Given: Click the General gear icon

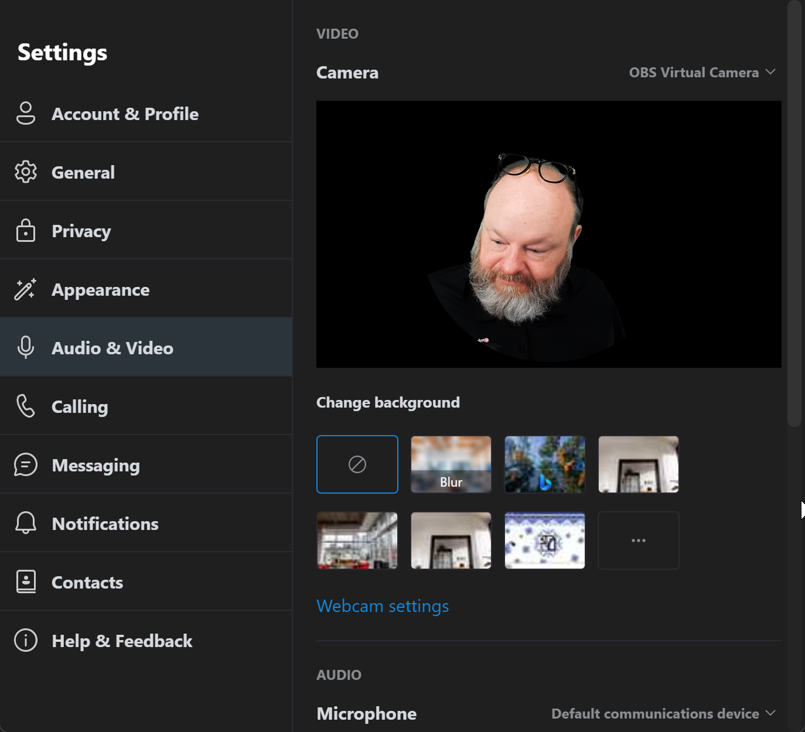Looking at the screenshot, I should click(26, 172).
